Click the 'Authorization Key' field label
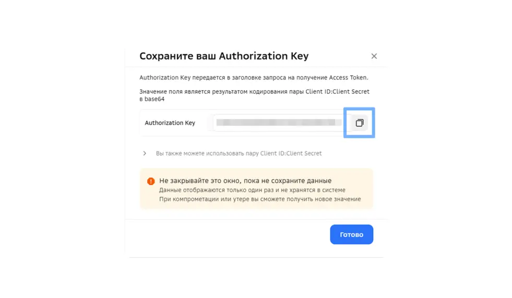 (x=170, y=123)
